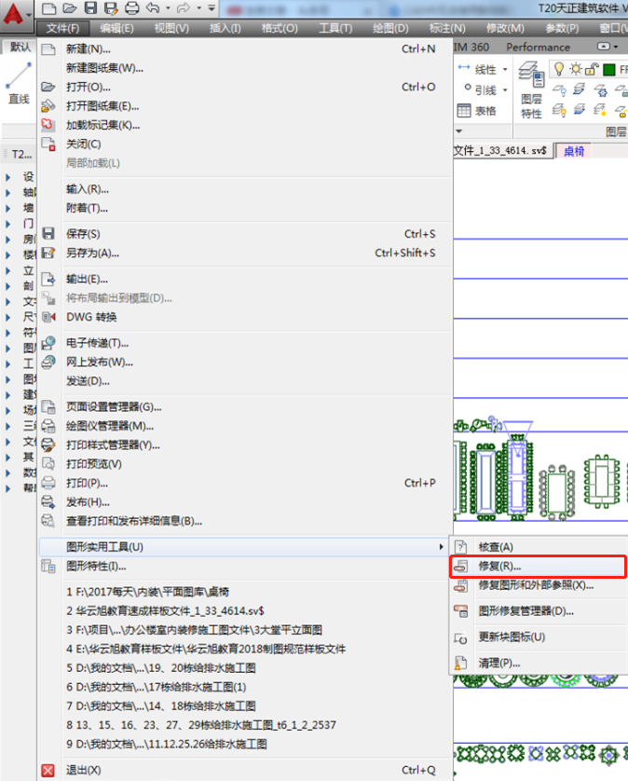Toggle the layer lightbulb on/off icon
This screenshot has height=781, width=628.
(559, 69)
